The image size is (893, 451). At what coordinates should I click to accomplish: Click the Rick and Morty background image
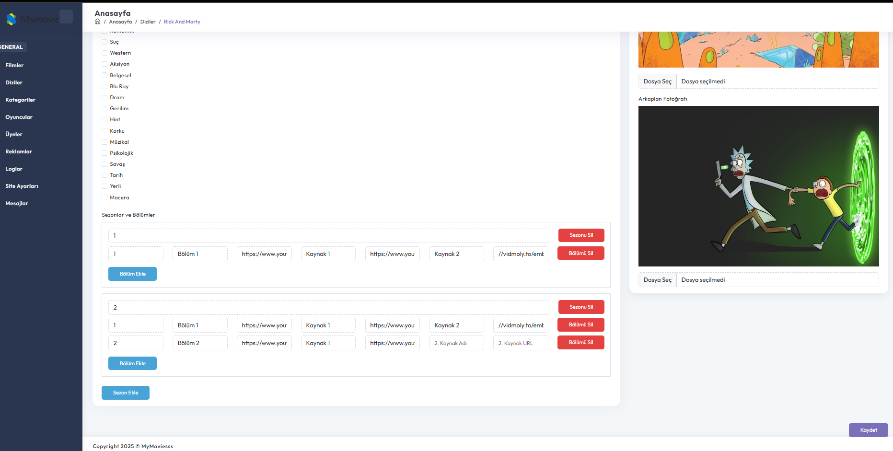pos(758,186)
